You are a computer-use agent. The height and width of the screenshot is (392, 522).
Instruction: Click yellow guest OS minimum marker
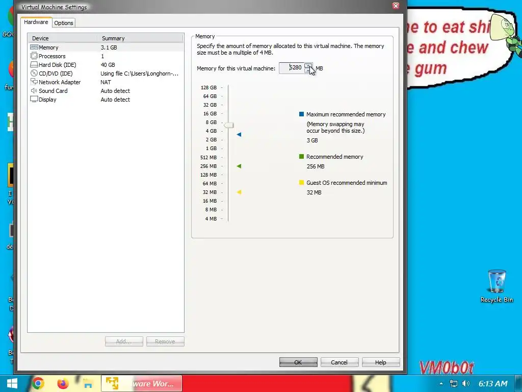[239, 192]
